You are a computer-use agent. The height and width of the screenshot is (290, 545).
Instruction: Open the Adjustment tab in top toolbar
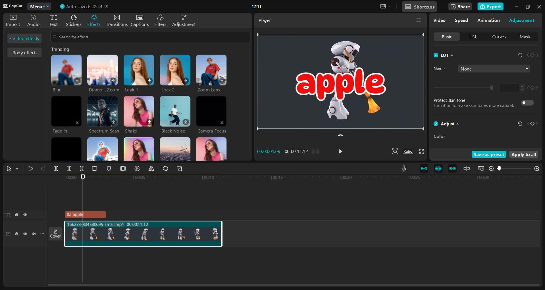[184, 20]
